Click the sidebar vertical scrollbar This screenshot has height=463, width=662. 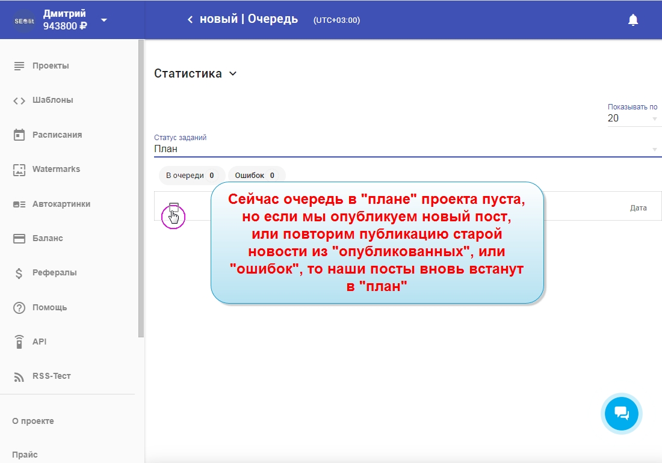141,186
